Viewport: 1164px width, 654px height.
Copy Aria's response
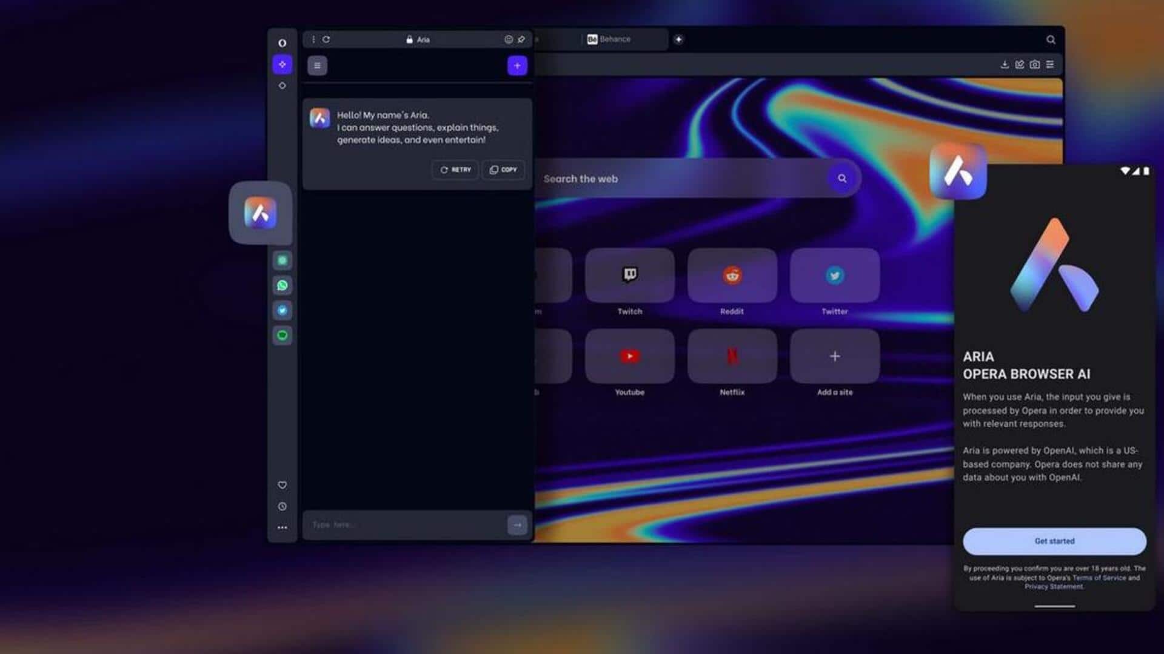pos(503,170)
